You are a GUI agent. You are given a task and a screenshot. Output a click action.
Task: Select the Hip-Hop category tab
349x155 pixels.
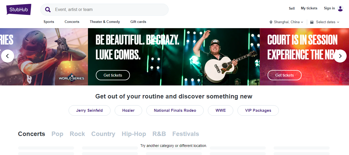point(134,134)
